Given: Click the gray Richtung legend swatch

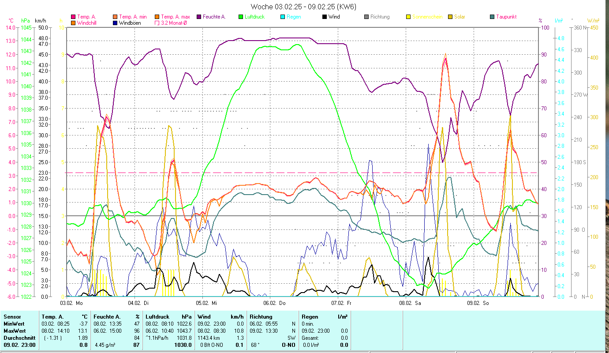Looking at the screenshot, I should point(366,17).
